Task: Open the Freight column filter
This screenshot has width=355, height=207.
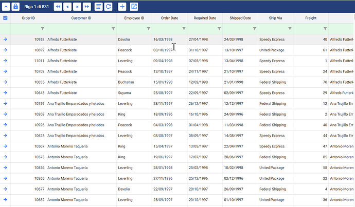Action: 325,29
